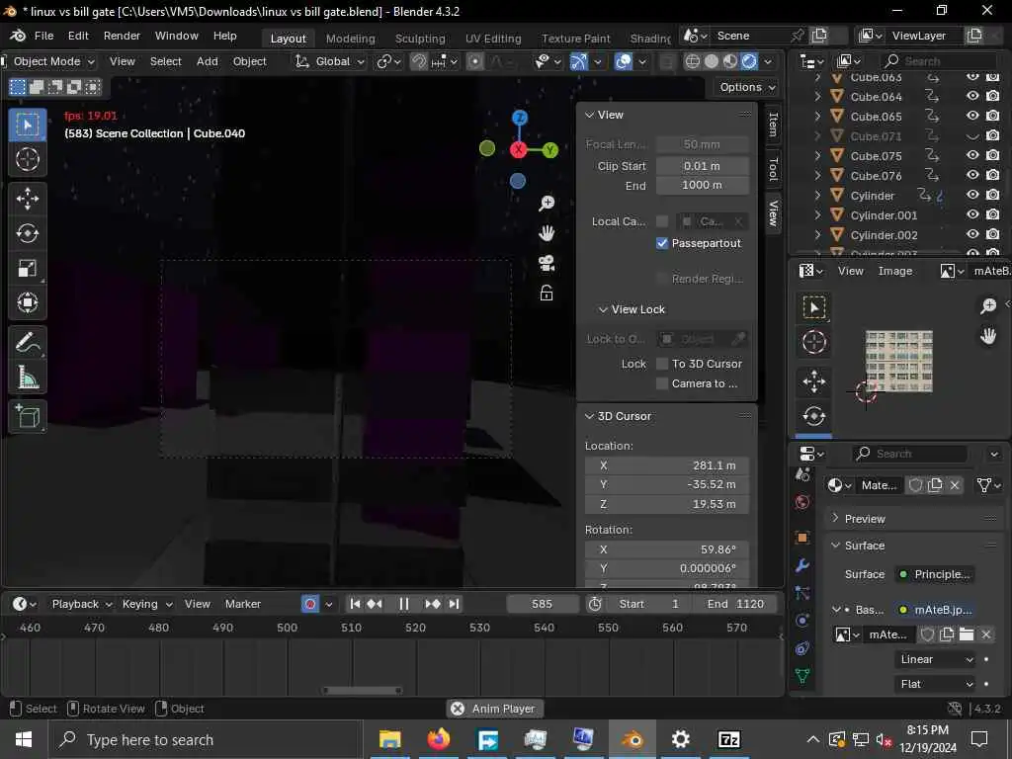Click the building image thumbnail in Image Editor
This screenshot has width=1012, height=759.
pos(899,361)
